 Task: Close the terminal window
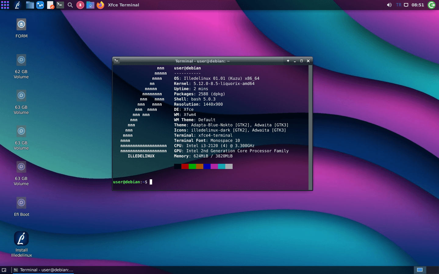click(308, 61)
